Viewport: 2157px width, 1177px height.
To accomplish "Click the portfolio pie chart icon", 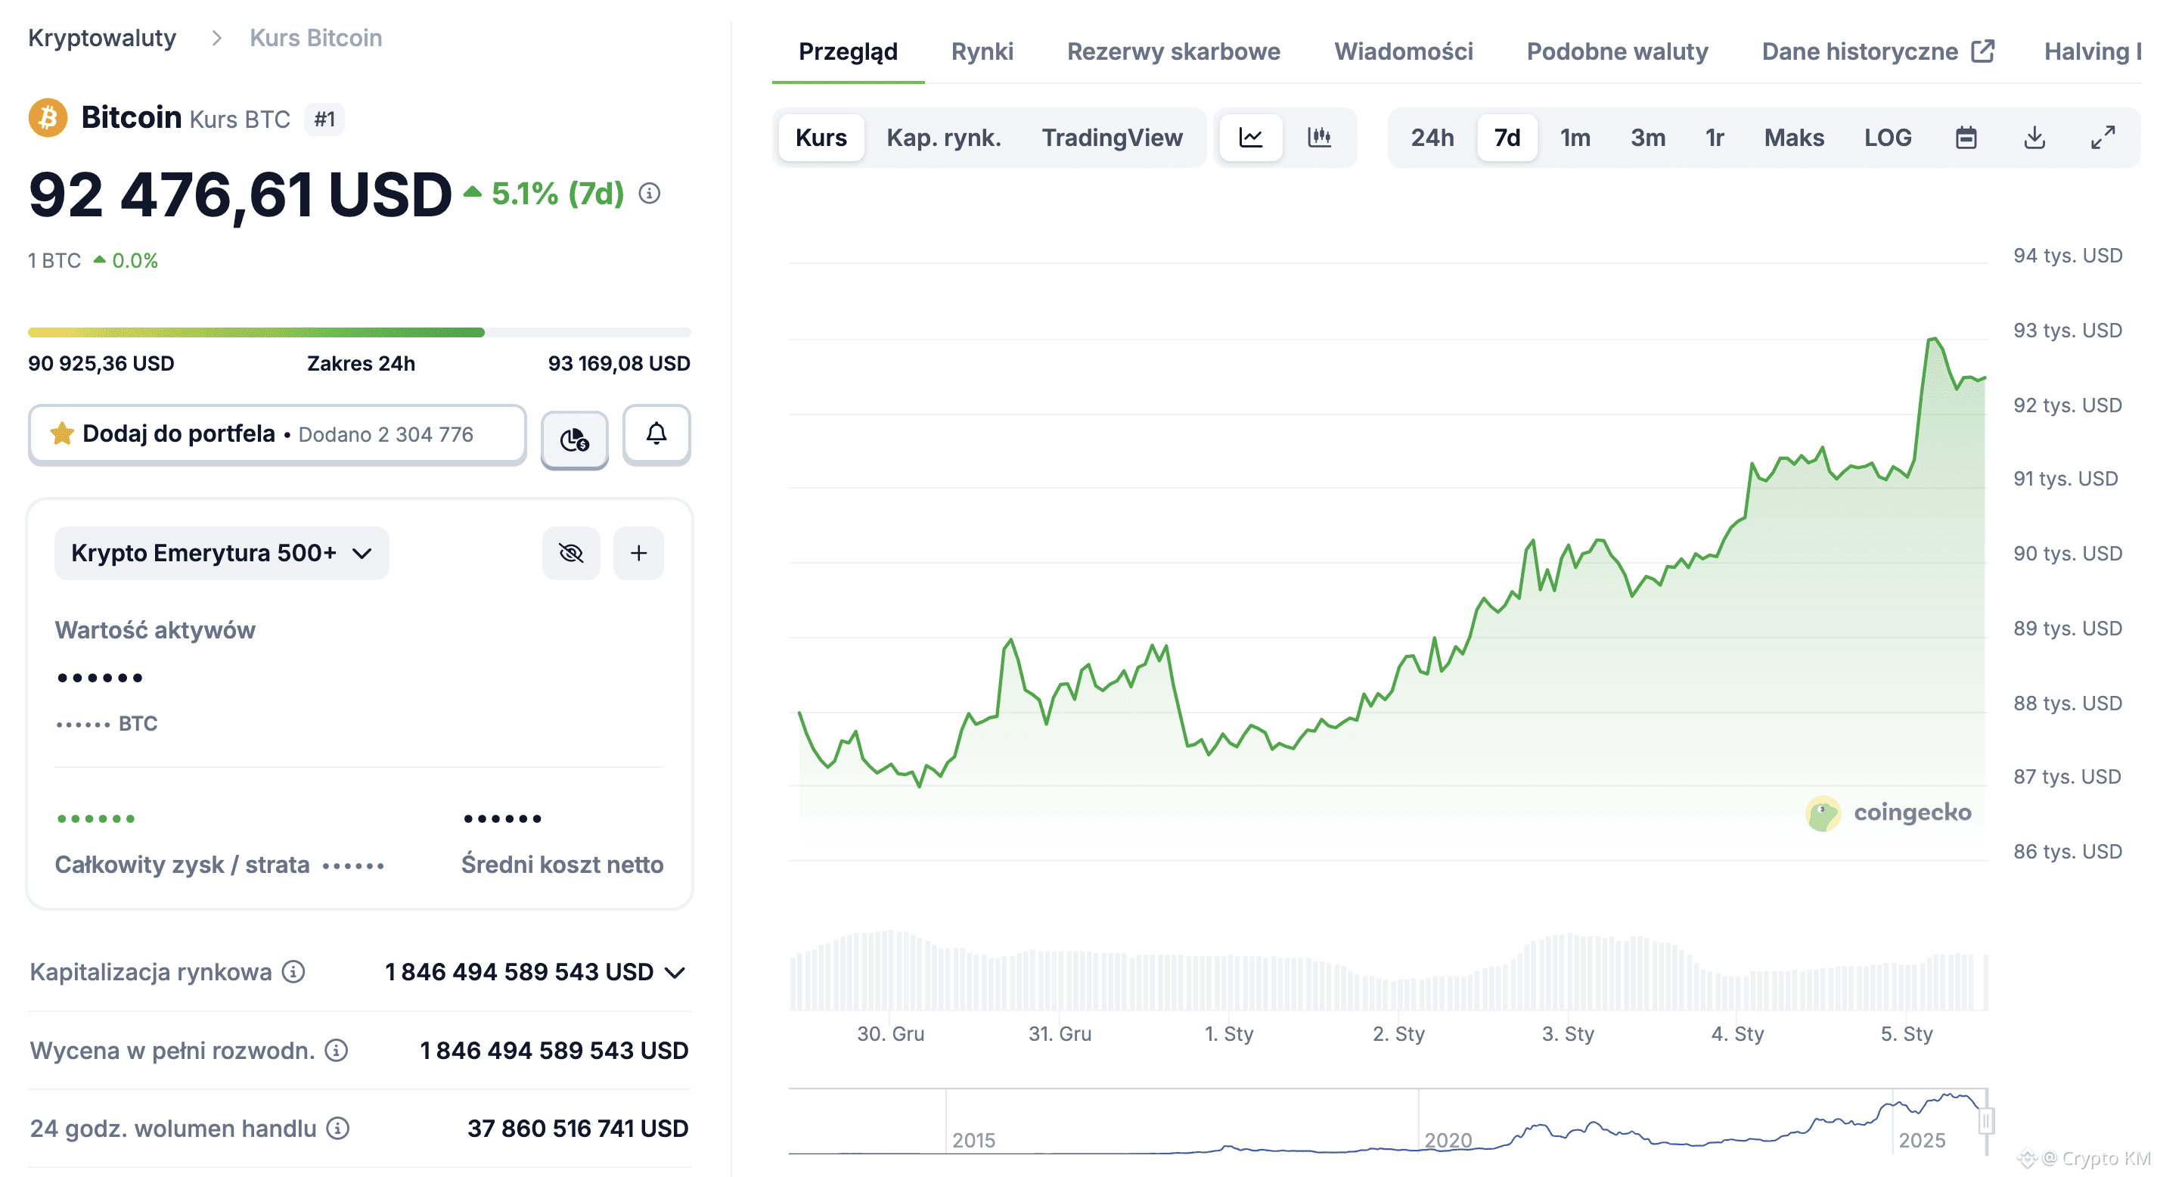I will pos(575,439).
